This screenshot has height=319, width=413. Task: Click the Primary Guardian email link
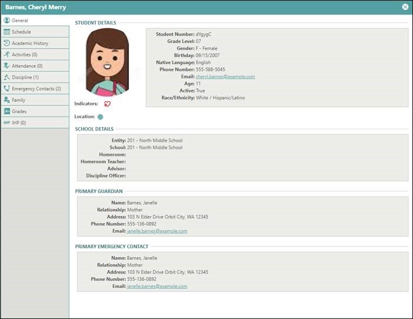157,231
